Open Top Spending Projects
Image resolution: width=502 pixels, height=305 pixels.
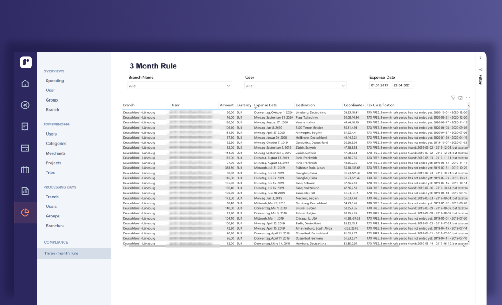tap(53, 163)
